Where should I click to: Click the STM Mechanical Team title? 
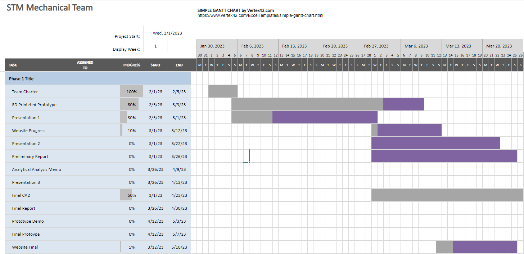click(x=50, y=8)
